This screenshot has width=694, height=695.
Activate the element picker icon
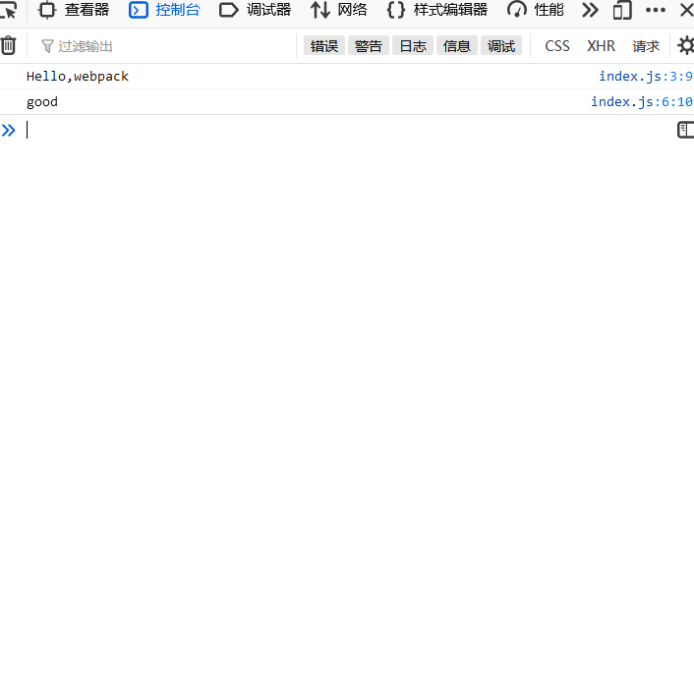9,10
